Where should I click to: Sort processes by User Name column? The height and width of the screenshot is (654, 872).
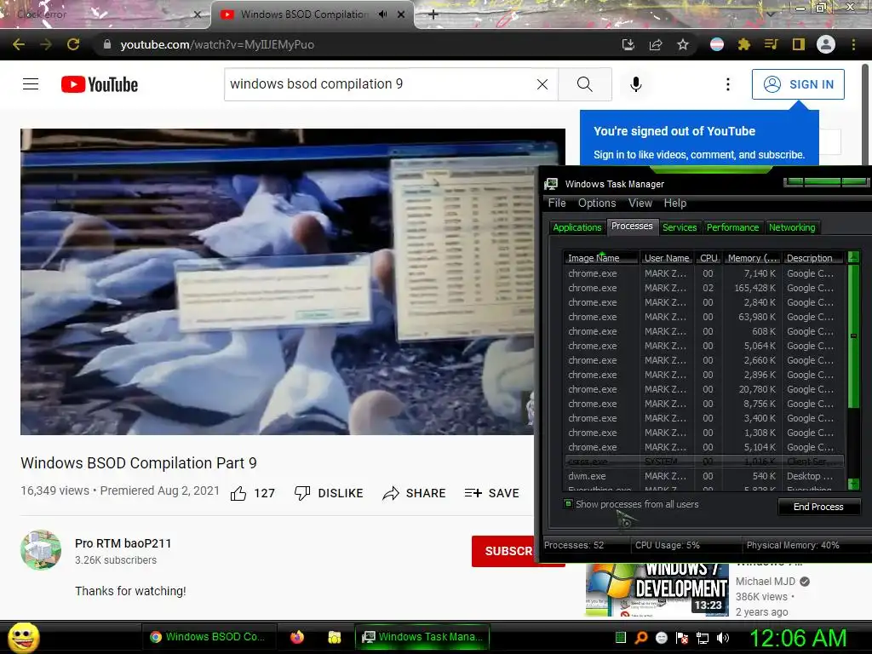[x=666, y=258]
